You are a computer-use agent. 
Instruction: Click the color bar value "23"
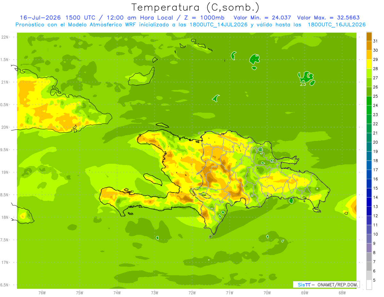click(x=376, y=115)
